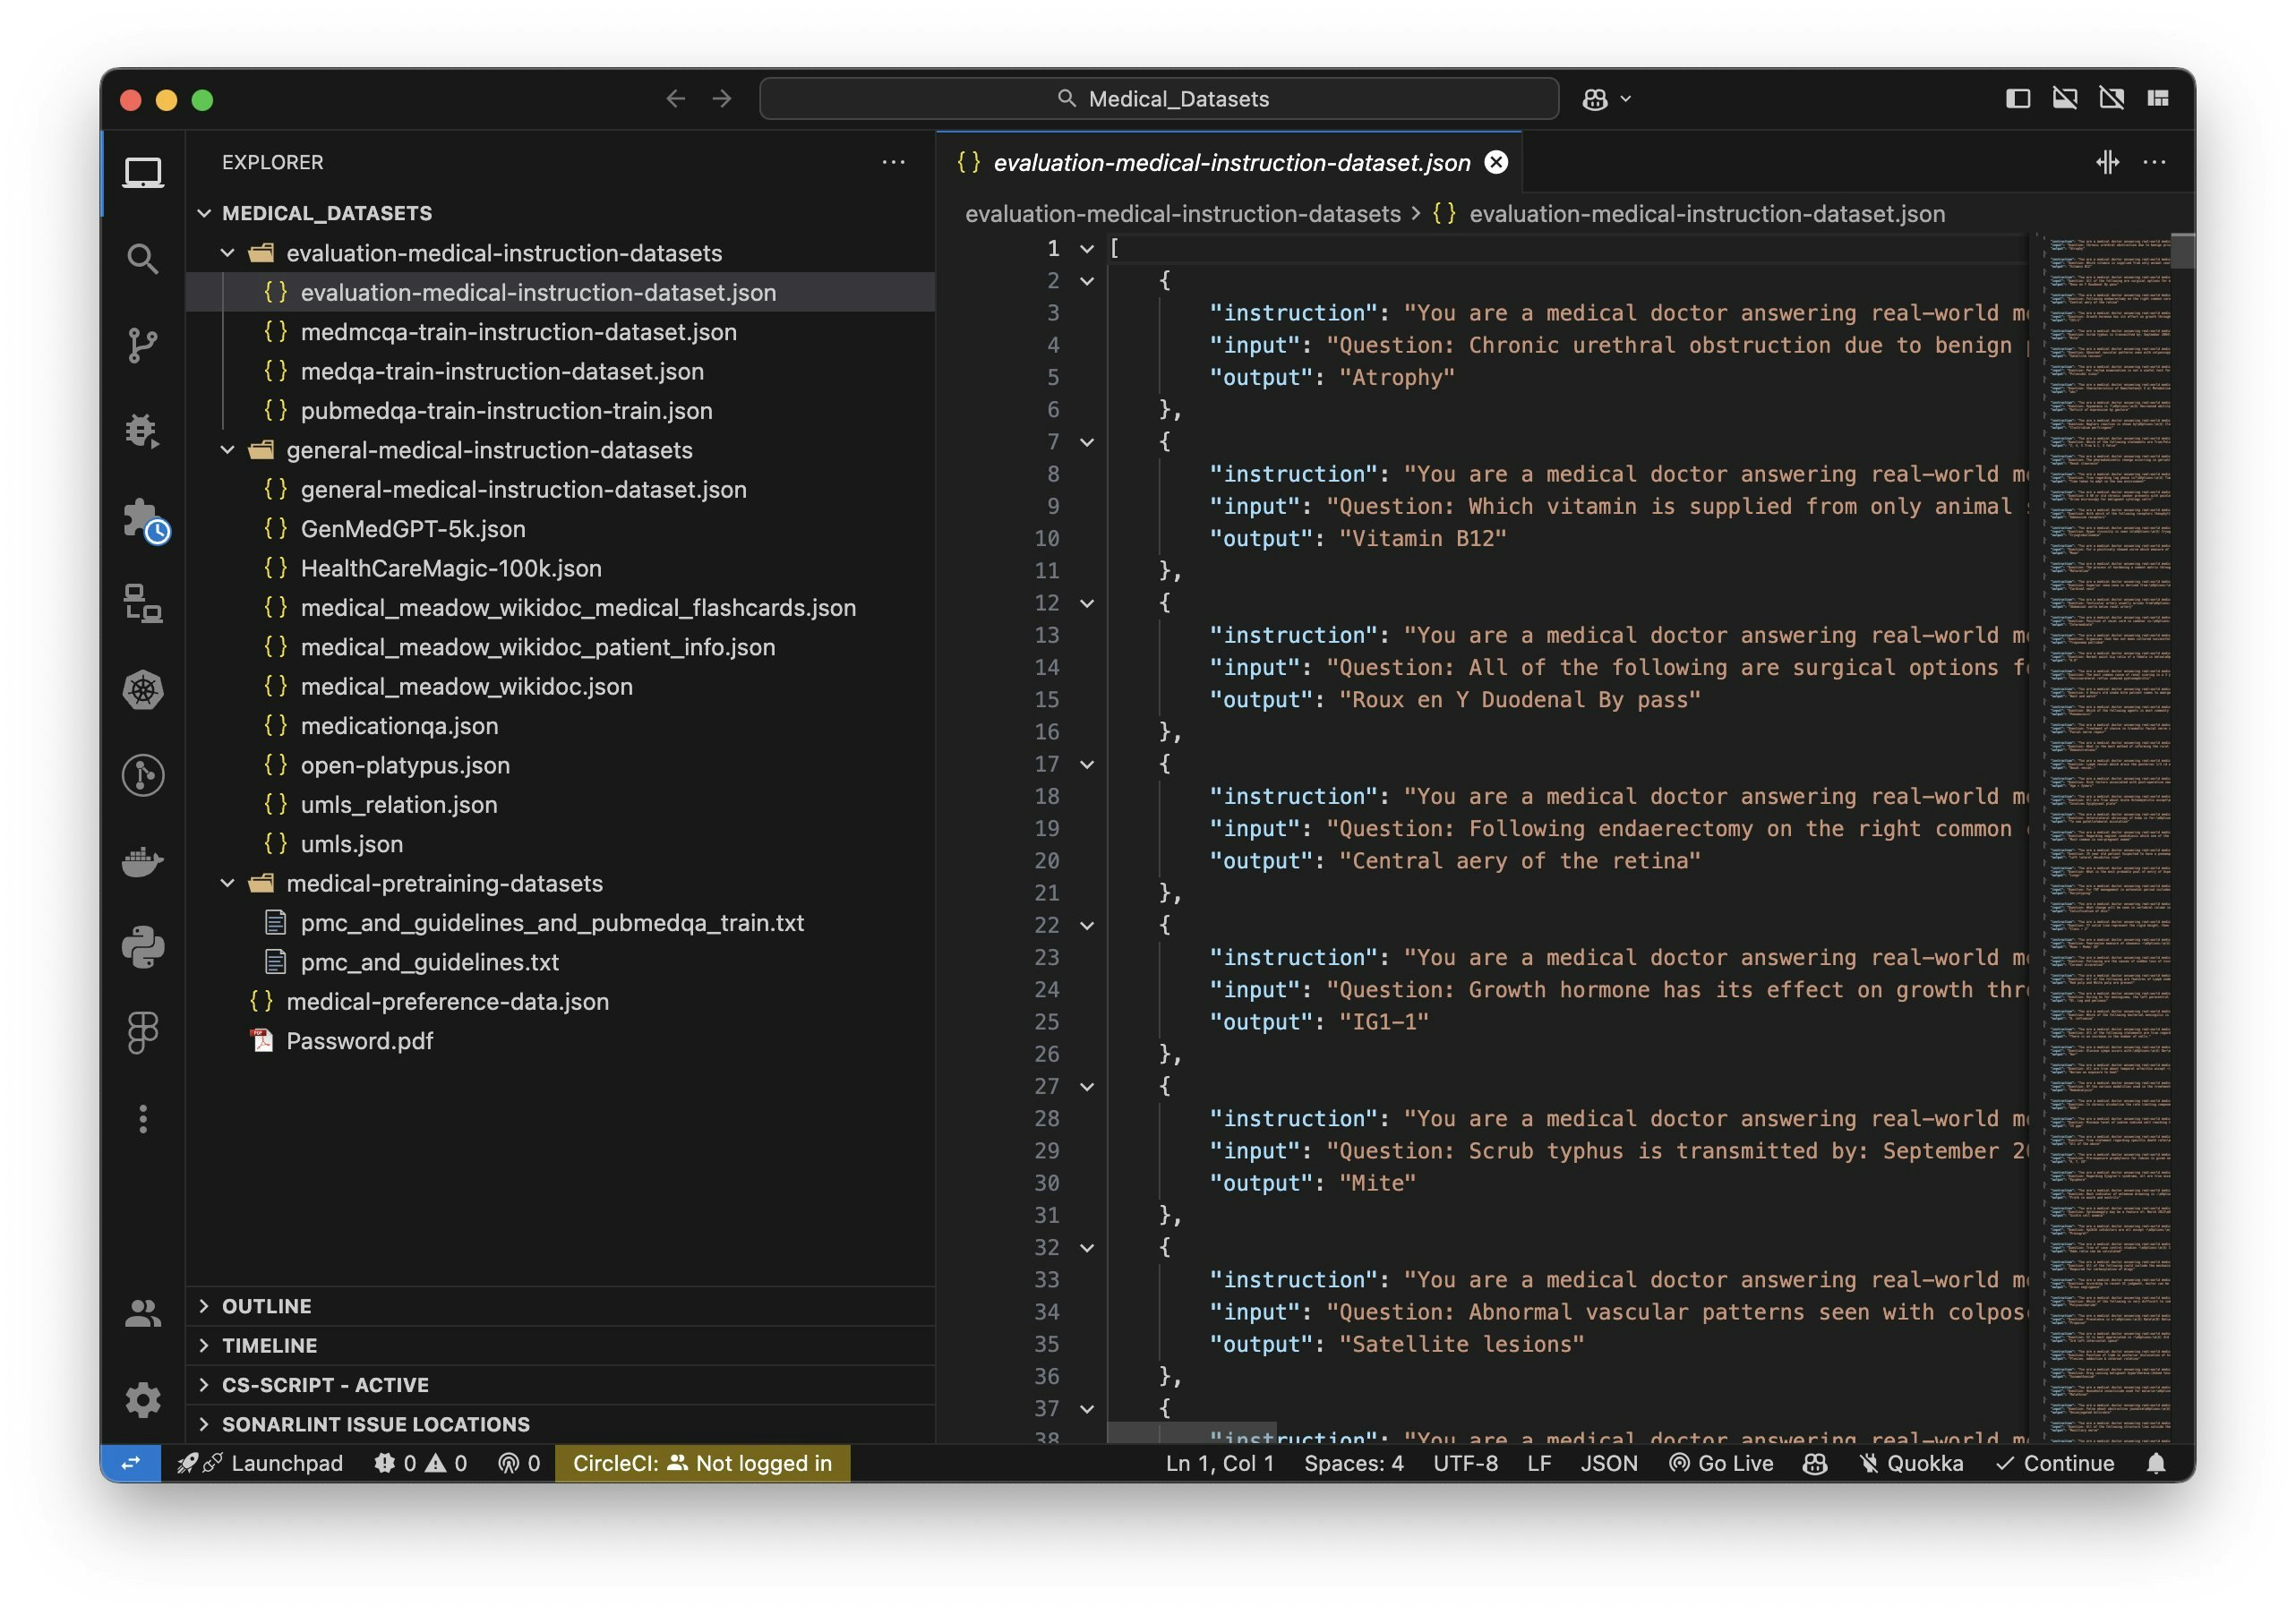The image size is (2296, 1615).
Task: Open the Extensions view
Action: tap(143, 519)
